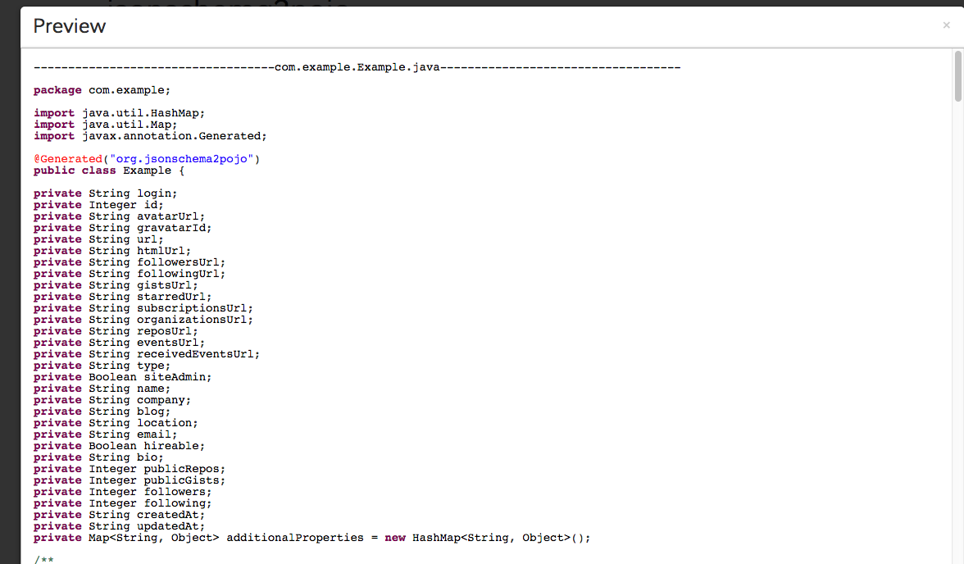Click the additionalProperties HashMap line
The width and height of the screenshot is (964, 564).
tap(312, 538)
